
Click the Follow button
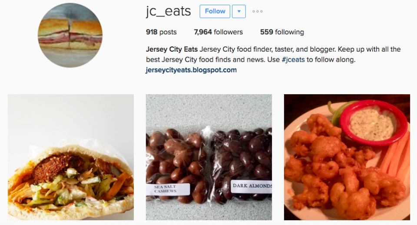click(215, 11)
